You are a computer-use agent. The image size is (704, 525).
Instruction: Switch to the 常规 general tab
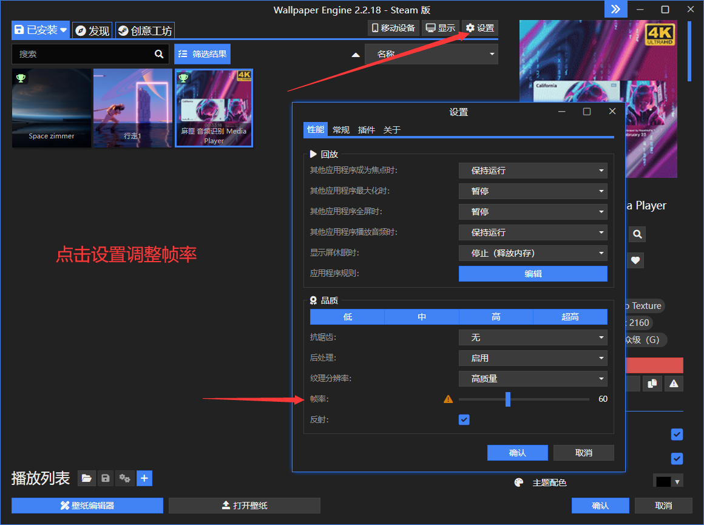click(341, 130)
